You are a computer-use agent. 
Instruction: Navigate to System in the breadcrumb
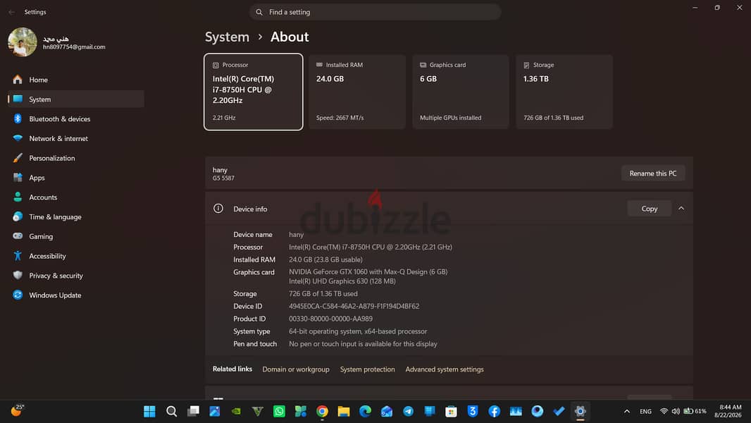point(227,37)
